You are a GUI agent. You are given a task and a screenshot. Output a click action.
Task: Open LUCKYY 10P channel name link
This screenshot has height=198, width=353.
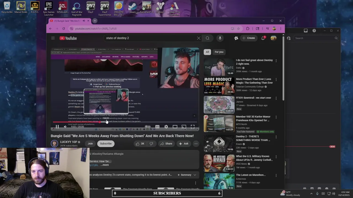(69, 142)
